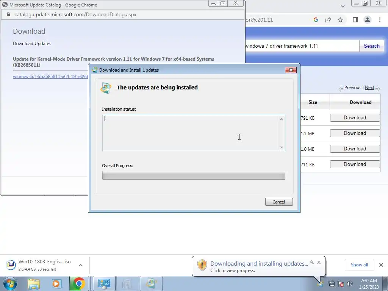
Task: Open network status tray icon
Action: pyautogui.click(x=331, y=284)
